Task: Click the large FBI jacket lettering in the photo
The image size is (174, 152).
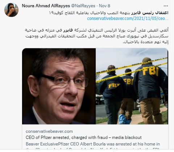Action: 150,71
